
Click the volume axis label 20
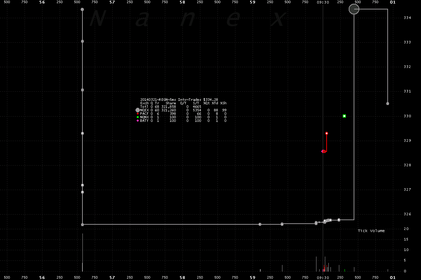(406, 229)
